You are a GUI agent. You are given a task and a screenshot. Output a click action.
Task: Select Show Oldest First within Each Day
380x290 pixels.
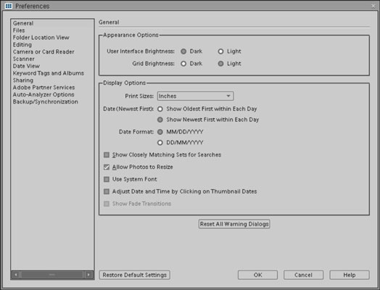pos(160,109)
